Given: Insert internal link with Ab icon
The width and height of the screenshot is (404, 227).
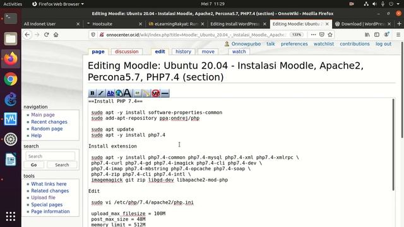Looking at the screenshot, I should 110,93.
